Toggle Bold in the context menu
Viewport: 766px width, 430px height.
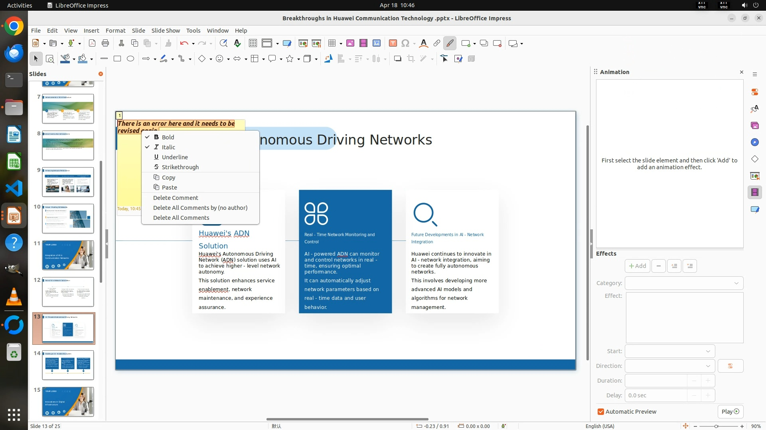click(x=168, y=137)
